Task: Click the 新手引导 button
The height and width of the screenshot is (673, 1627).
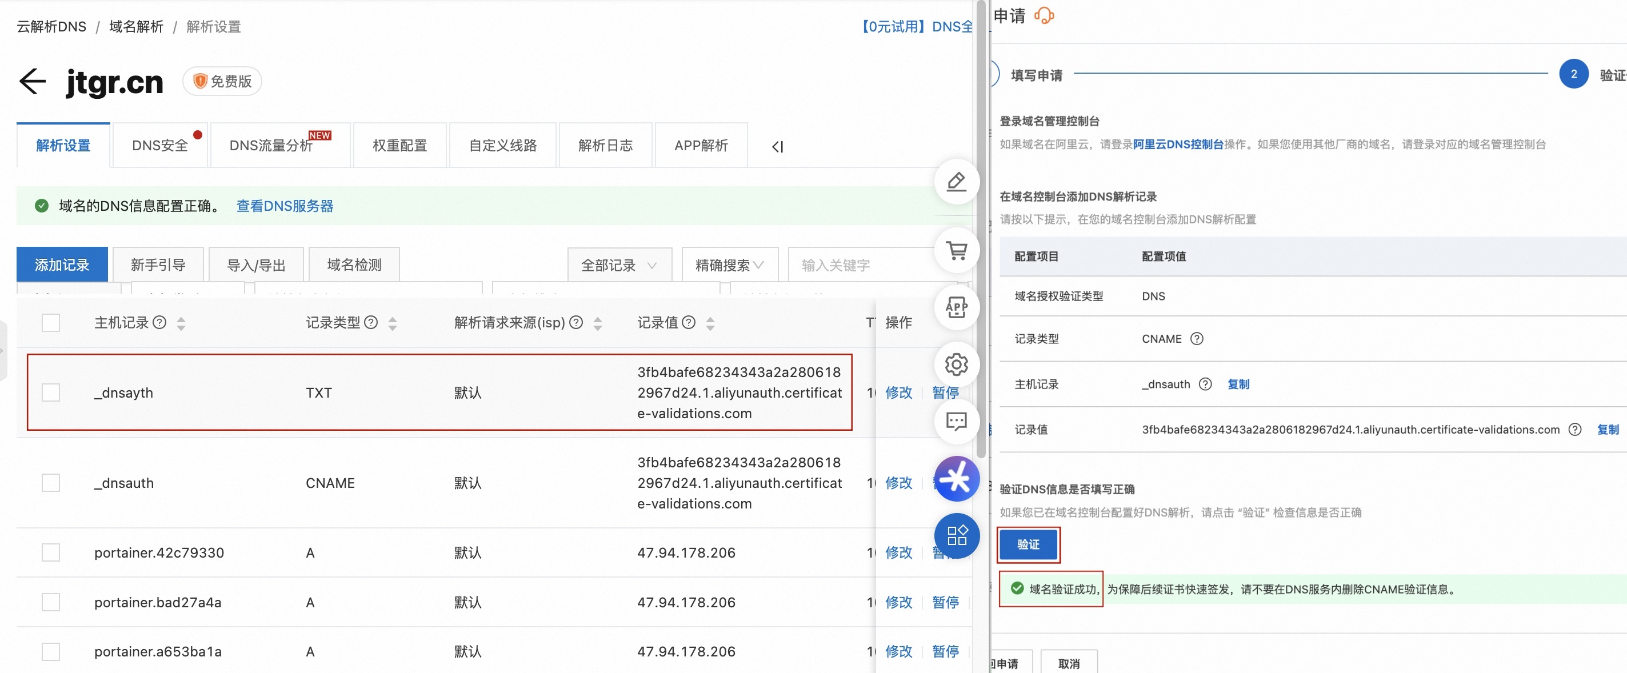Action: (x=158, y=265)
